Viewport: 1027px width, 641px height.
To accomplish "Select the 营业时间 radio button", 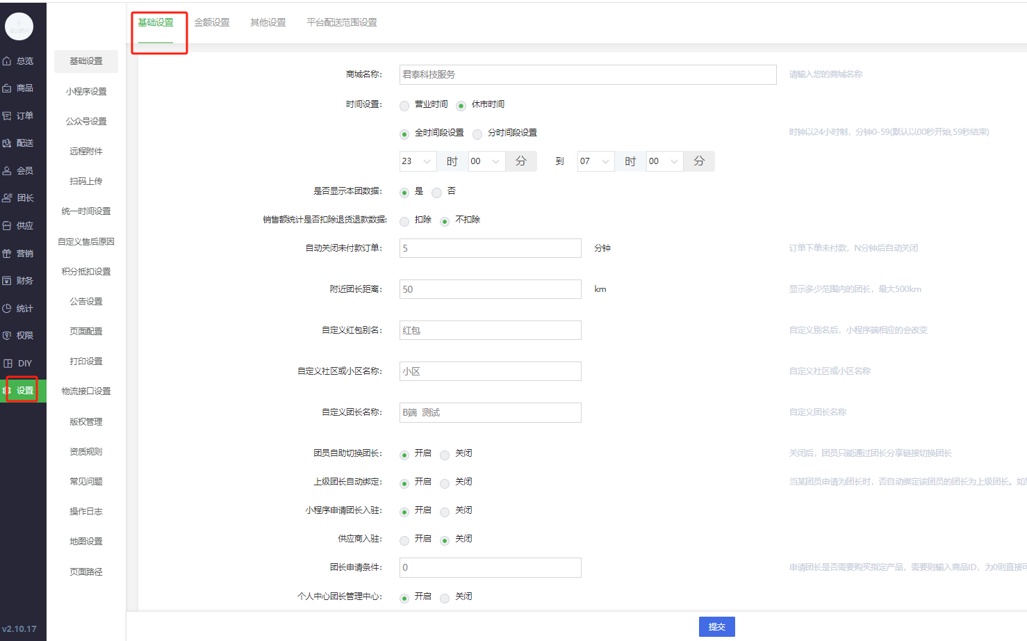I will [x=404, y=106].
